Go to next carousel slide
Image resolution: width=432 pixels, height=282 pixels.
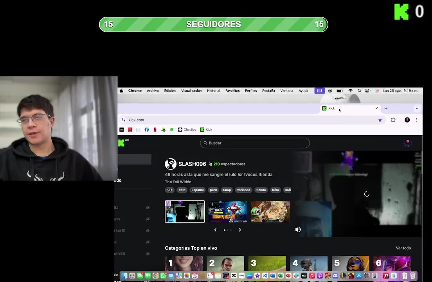(240, 230)
